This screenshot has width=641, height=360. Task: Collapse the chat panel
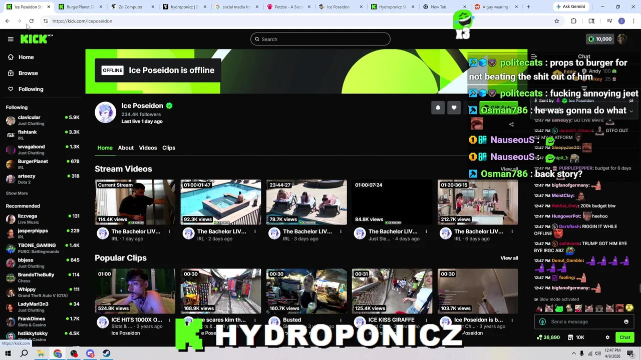tap(534, 56)
